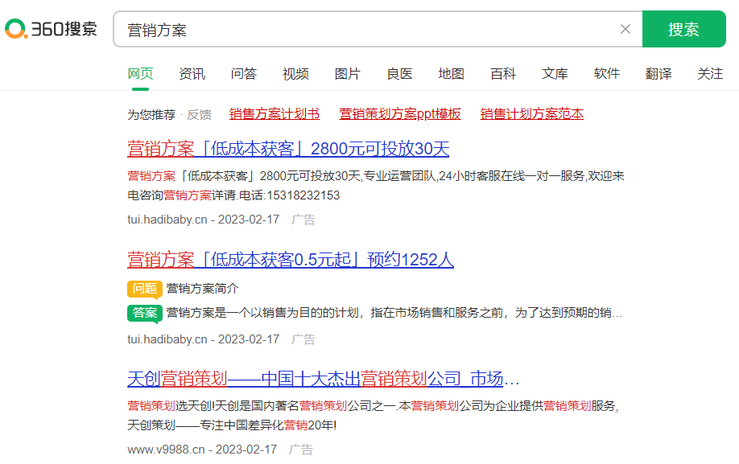The image size is (739, 464).
Task: Open the 文库 library tab
Action: pos(555,73)
